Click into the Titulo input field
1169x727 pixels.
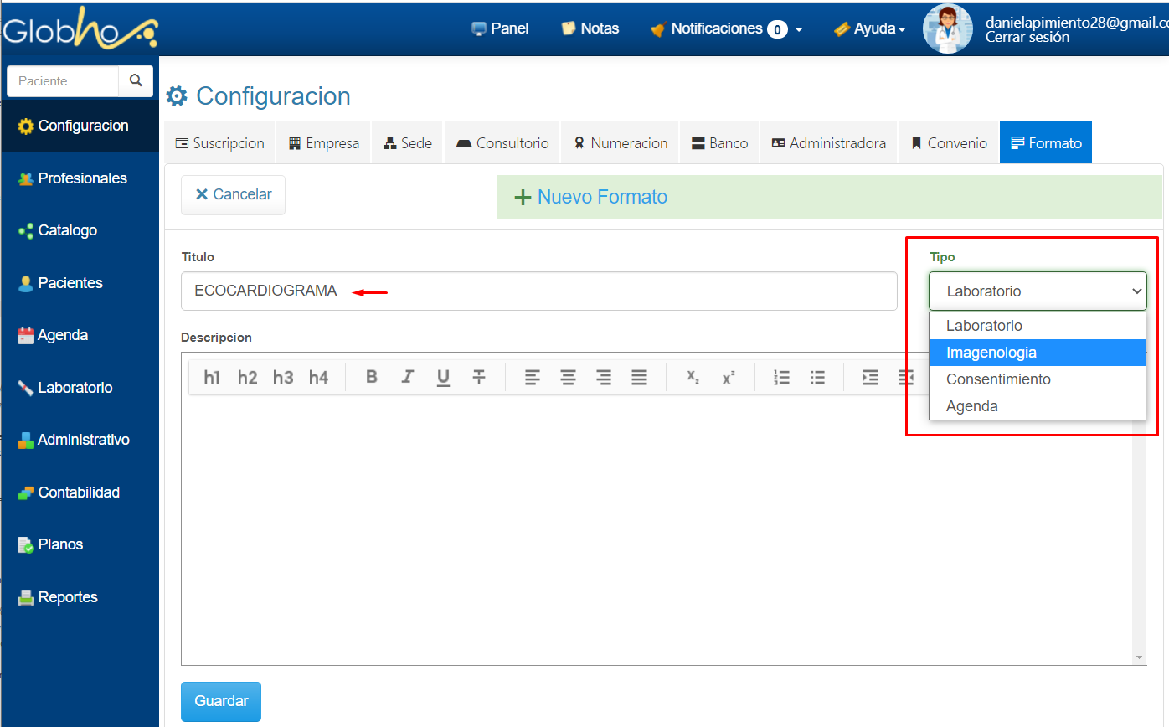pos(538,291)
